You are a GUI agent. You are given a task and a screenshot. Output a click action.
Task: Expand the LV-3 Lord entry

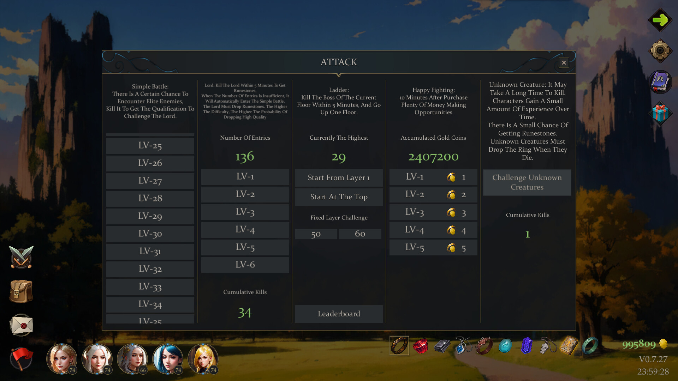pyautogui.click(x=245, y=211)
